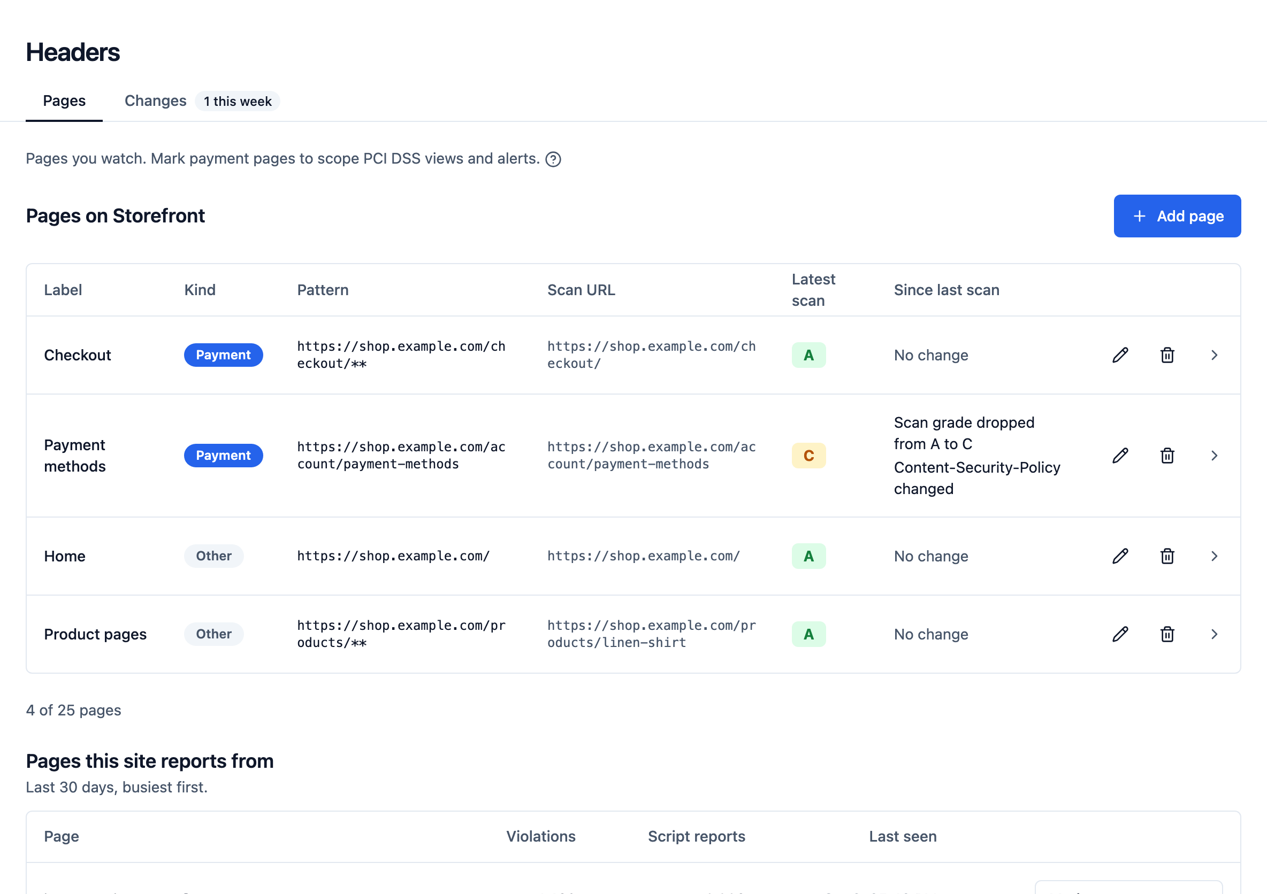Expand the Payment methods row chevron

click(x=1214, y=456)
